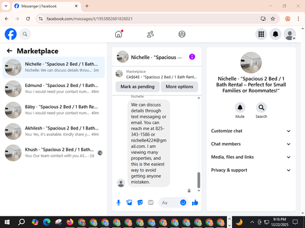
Task: Expand Media, files and links section
Action: 251,157
